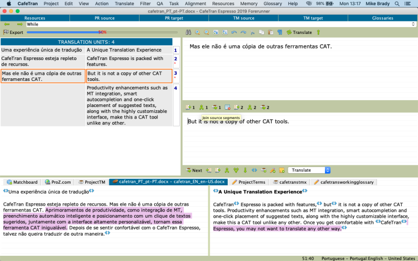The width and height of the screenshot is (418, 261).
Task: Select segment number 2 button
Action: [176, 61]
